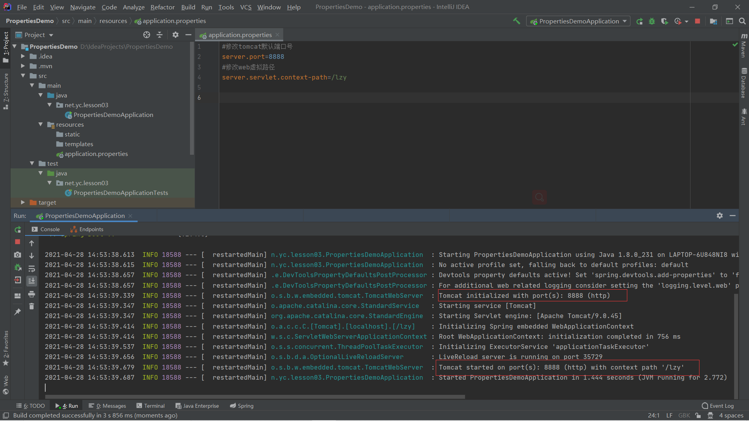Click the Build project hammer icon

pyautogui.click(x=516, y=21)
